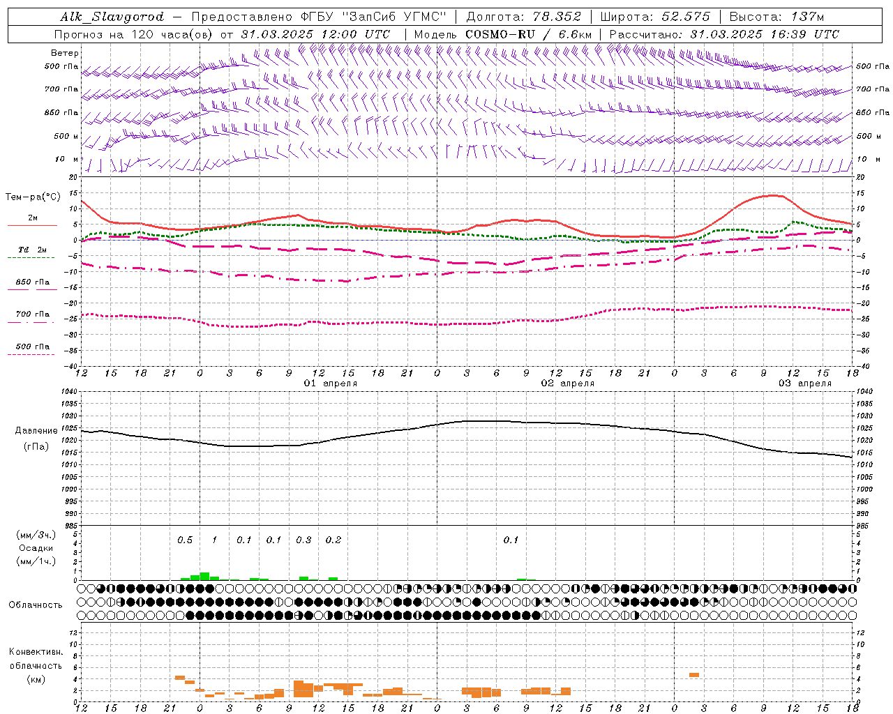Click the provider text ФГБУ "ЗапСиб УГМС"
893x714 pixels.
[375, 17]
